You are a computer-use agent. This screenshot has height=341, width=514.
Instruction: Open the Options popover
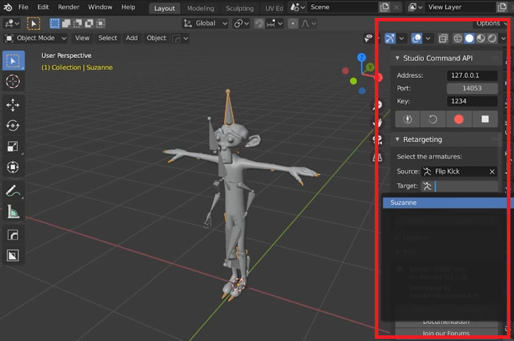pos(490,24)
